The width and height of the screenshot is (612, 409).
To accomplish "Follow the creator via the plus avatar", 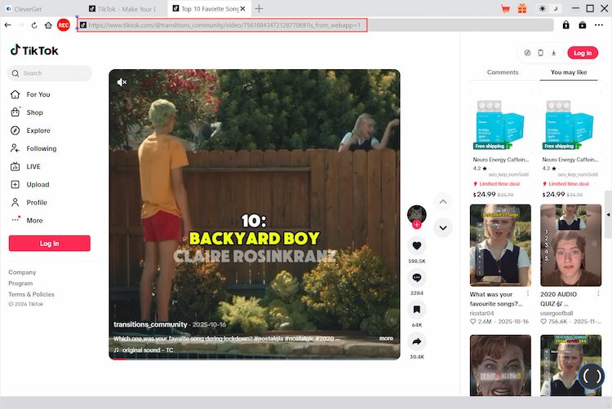I will tap(416, 224).
